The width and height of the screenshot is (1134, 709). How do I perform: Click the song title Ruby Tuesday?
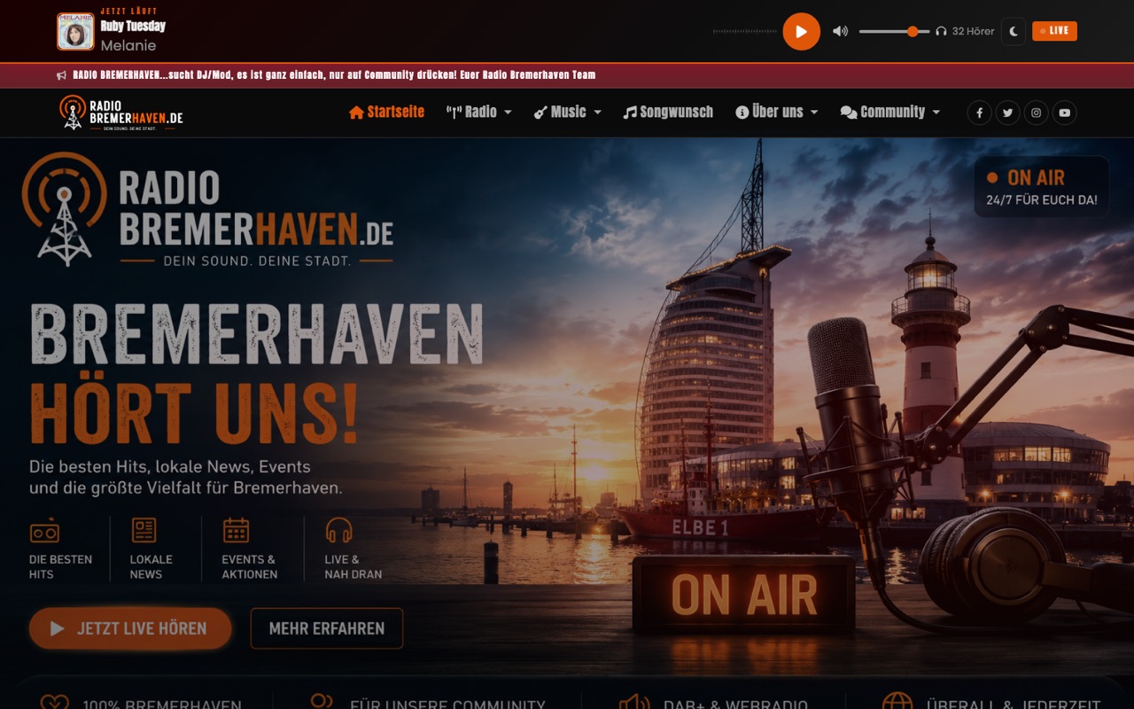click(133, 27)
